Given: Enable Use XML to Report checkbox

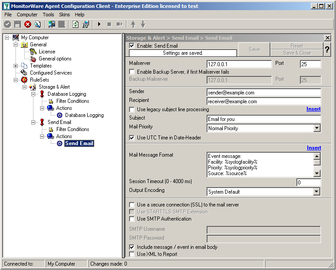Looking at the screenshot, I should coord(132,254).
